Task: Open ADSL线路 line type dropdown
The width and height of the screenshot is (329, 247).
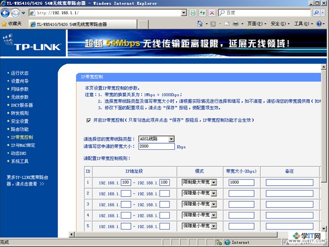Action: point(157,139)
